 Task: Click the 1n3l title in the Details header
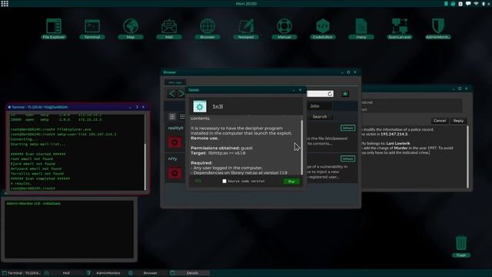click(218, 107)
